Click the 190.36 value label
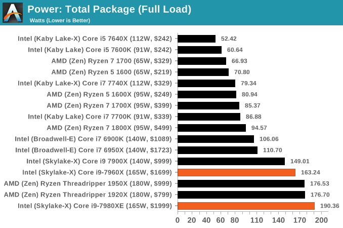 click(x=330, y=206)
